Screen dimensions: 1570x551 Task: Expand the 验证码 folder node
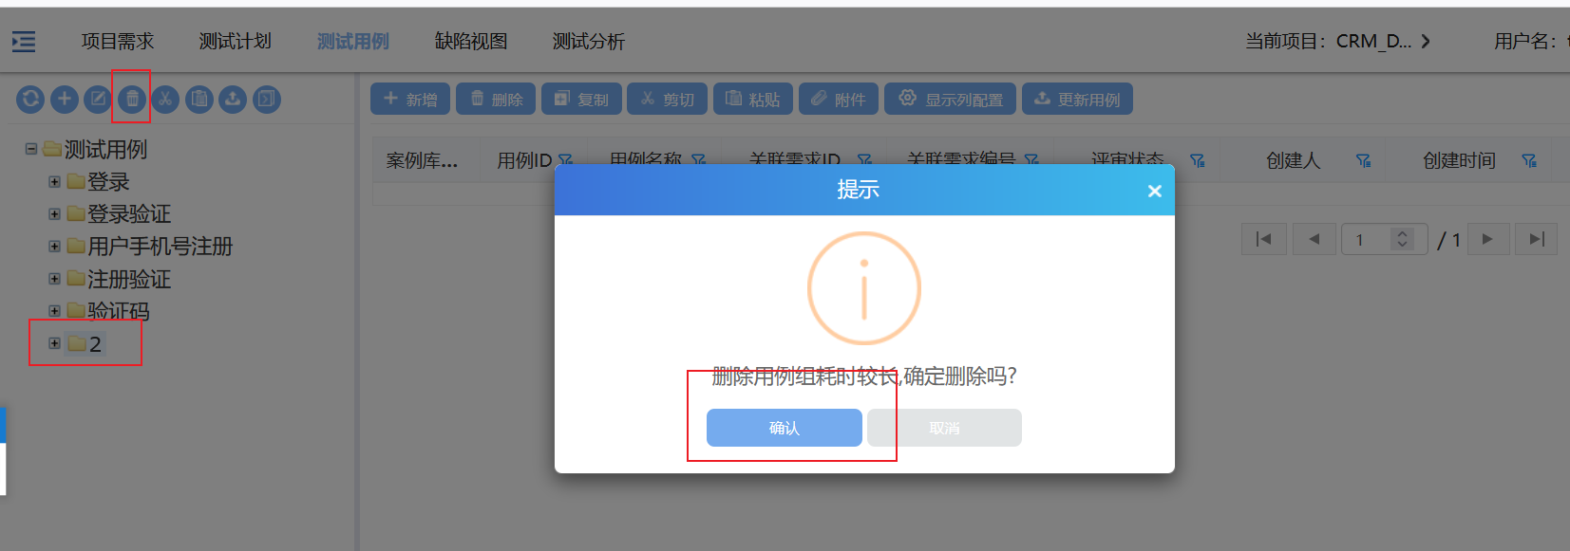(54, 310)
